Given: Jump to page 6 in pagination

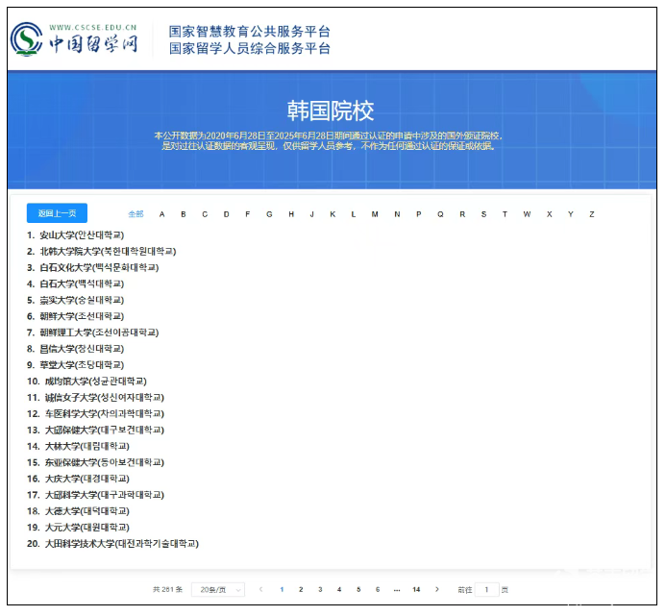Looking at the screenshot, I should coord(378,589).
